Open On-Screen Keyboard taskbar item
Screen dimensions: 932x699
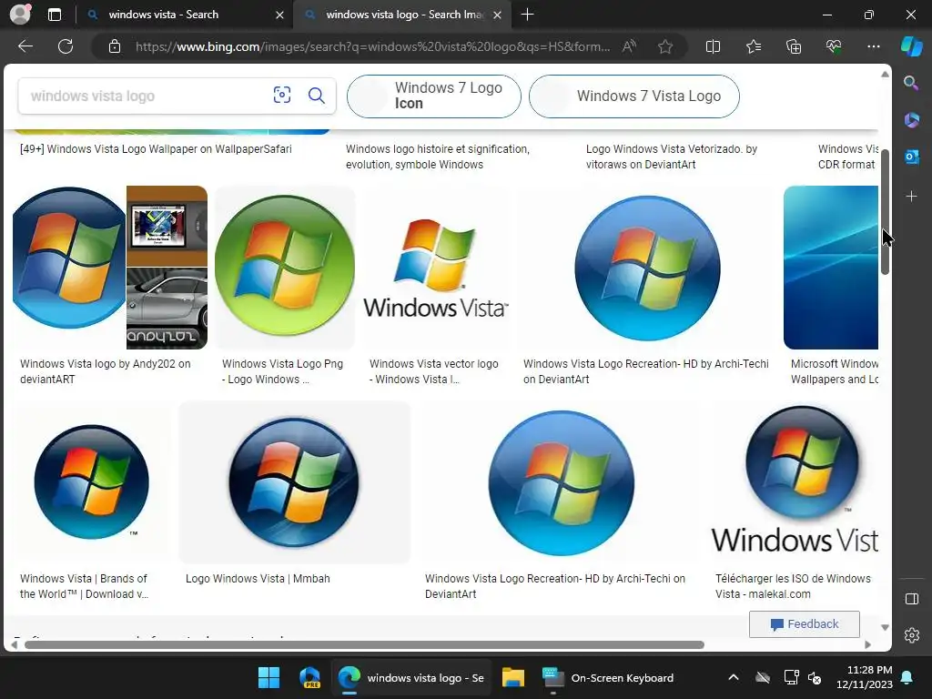609,677
